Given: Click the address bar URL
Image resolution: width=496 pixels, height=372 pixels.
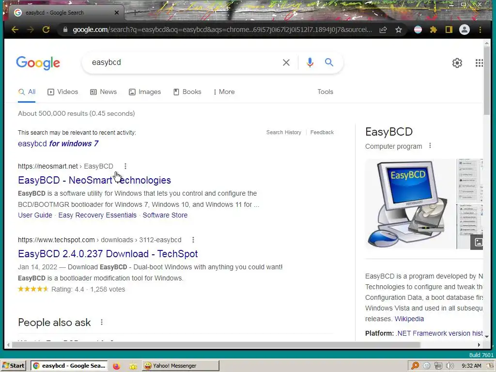Looking at the screenshot, I should [x=222, y=30].
